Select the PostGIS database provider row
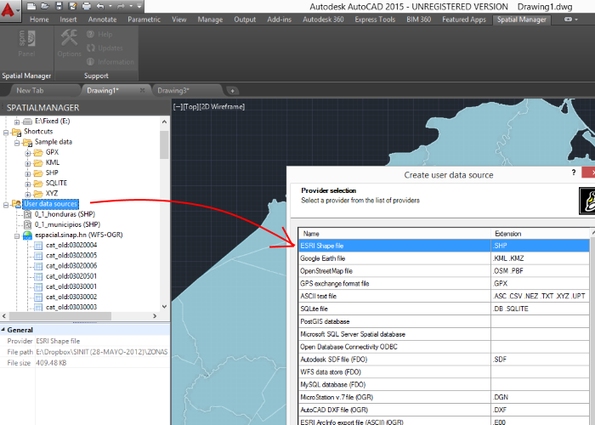 [444, 321]
